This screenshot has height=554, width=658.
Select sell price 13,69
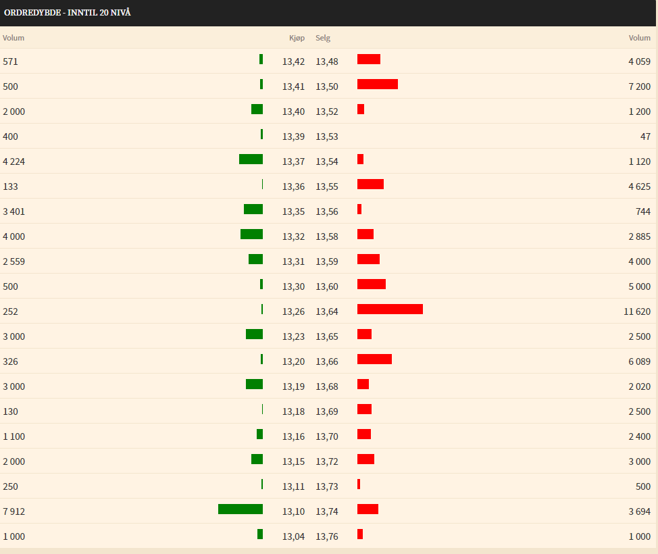point(327,411)
